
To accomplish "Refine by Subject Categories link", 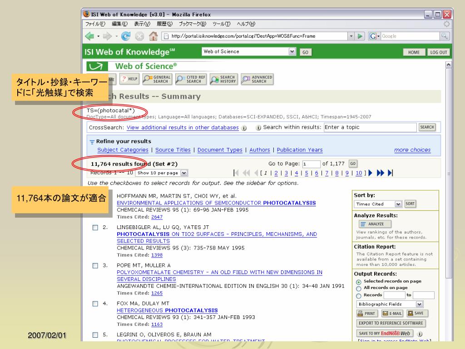I will [x=123, y=150].
